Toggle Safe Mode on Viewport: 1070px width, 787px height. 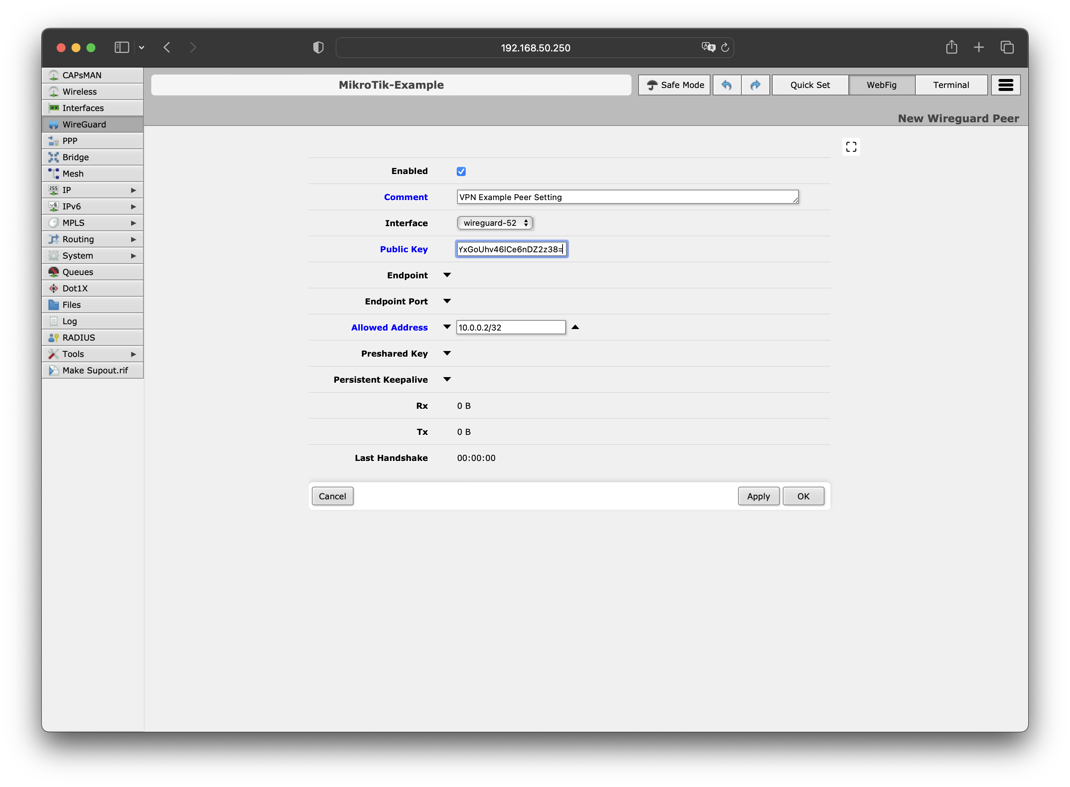click(x=674, y=85)
